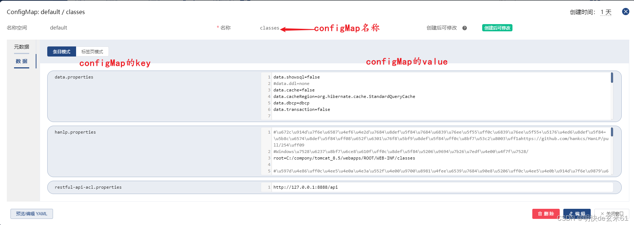Click the 关闭窗口 button

pos(612,214)
